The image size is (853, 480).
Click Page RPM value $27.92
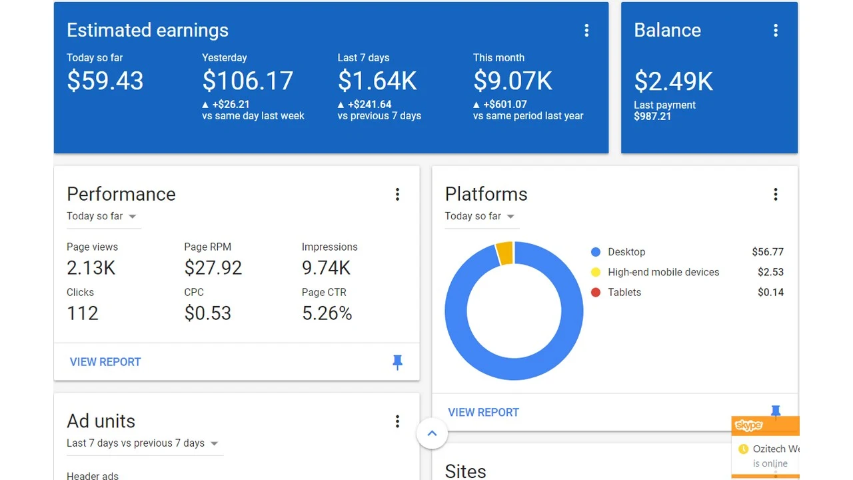[x=213, y=268]
